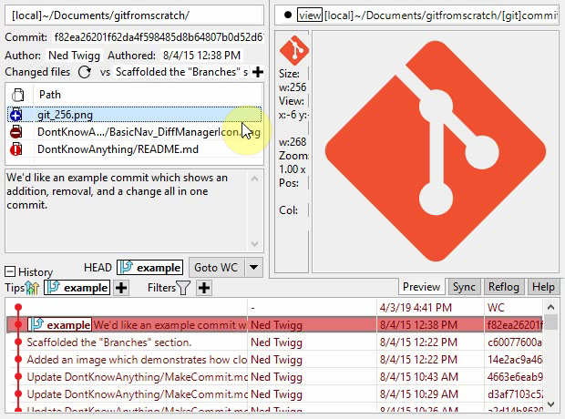
Task: Click the plus button next to the example tip
Action: [x=121, y=288]
